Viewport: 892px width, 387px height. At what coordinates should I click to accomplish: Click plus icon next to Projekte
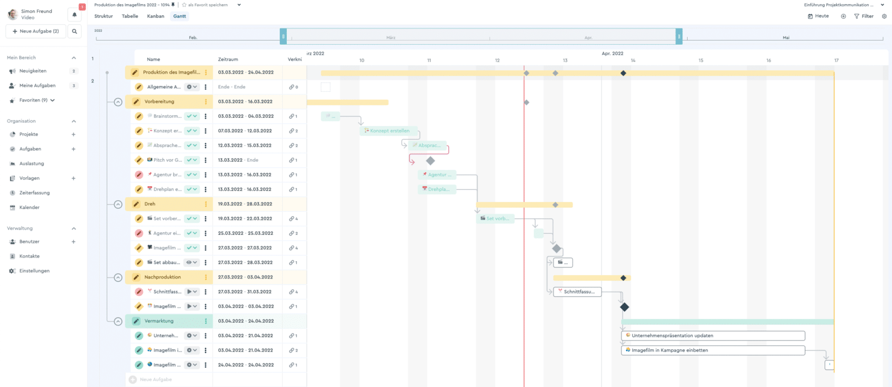coord(73,135)
